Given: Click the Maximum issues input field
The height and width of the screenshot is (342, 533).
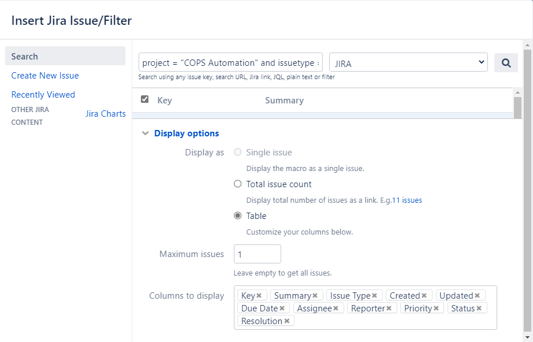Looking at the screenshot, I should [257, 254].
